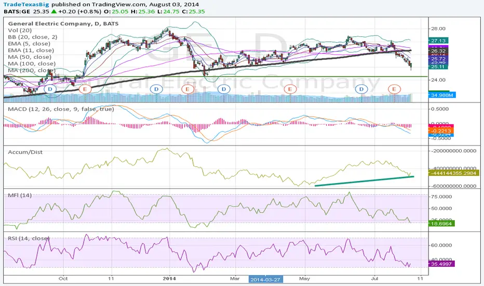Click the highlighted 2014-03-27 date tag
Screen dimensions: 484x286
[265, 280]
